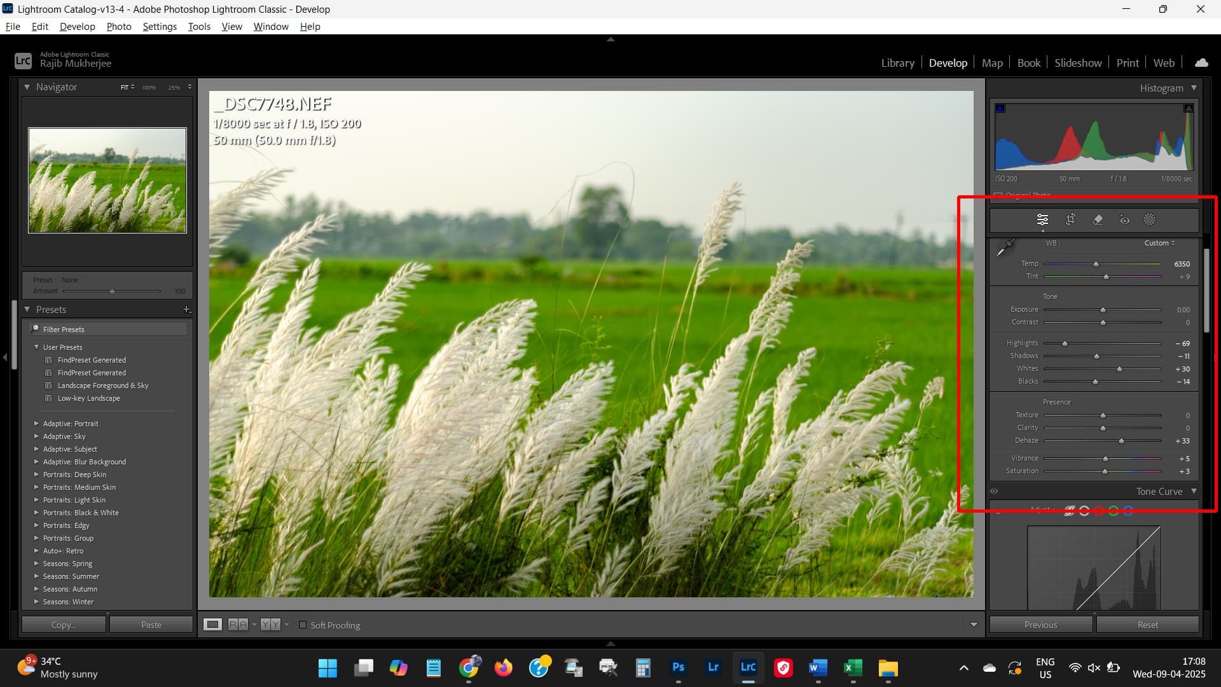
Task: Collapse the Navigator panel
Action: click(27, 87)
